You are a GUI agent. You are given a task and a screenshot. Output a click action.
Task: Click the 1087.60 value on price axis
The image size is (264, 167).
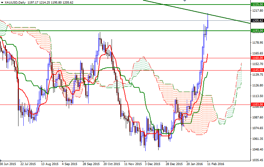tap(258, 117)
